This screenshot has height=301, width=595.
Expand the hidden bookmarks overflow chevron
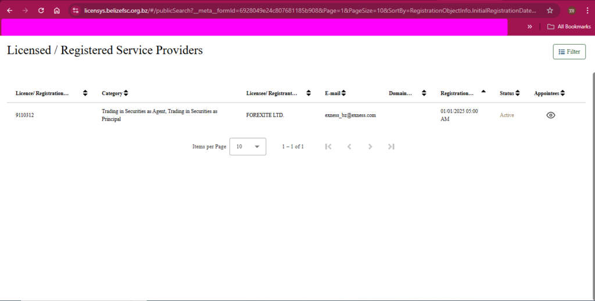click(529, 27)
